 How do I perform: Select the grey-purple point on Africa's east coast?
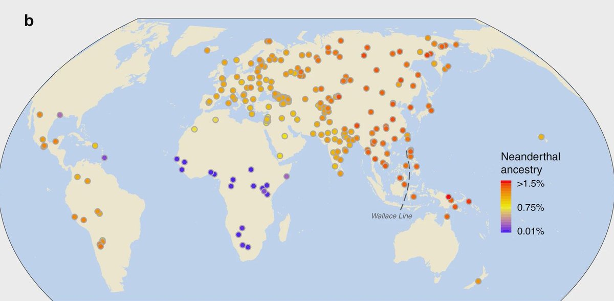tap(287, 177)
